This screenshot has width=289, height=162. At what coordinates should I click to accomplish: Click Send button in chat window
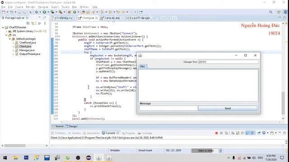point(228,108)
